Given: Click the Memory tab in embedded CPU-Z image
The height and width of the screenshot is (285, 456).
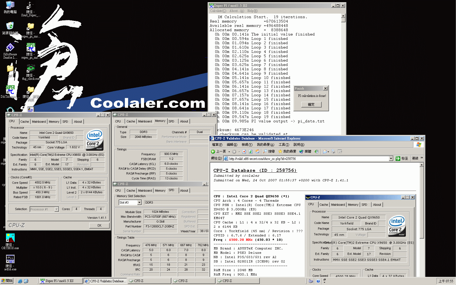Looking at the screenshot, I should pos(353,205).
